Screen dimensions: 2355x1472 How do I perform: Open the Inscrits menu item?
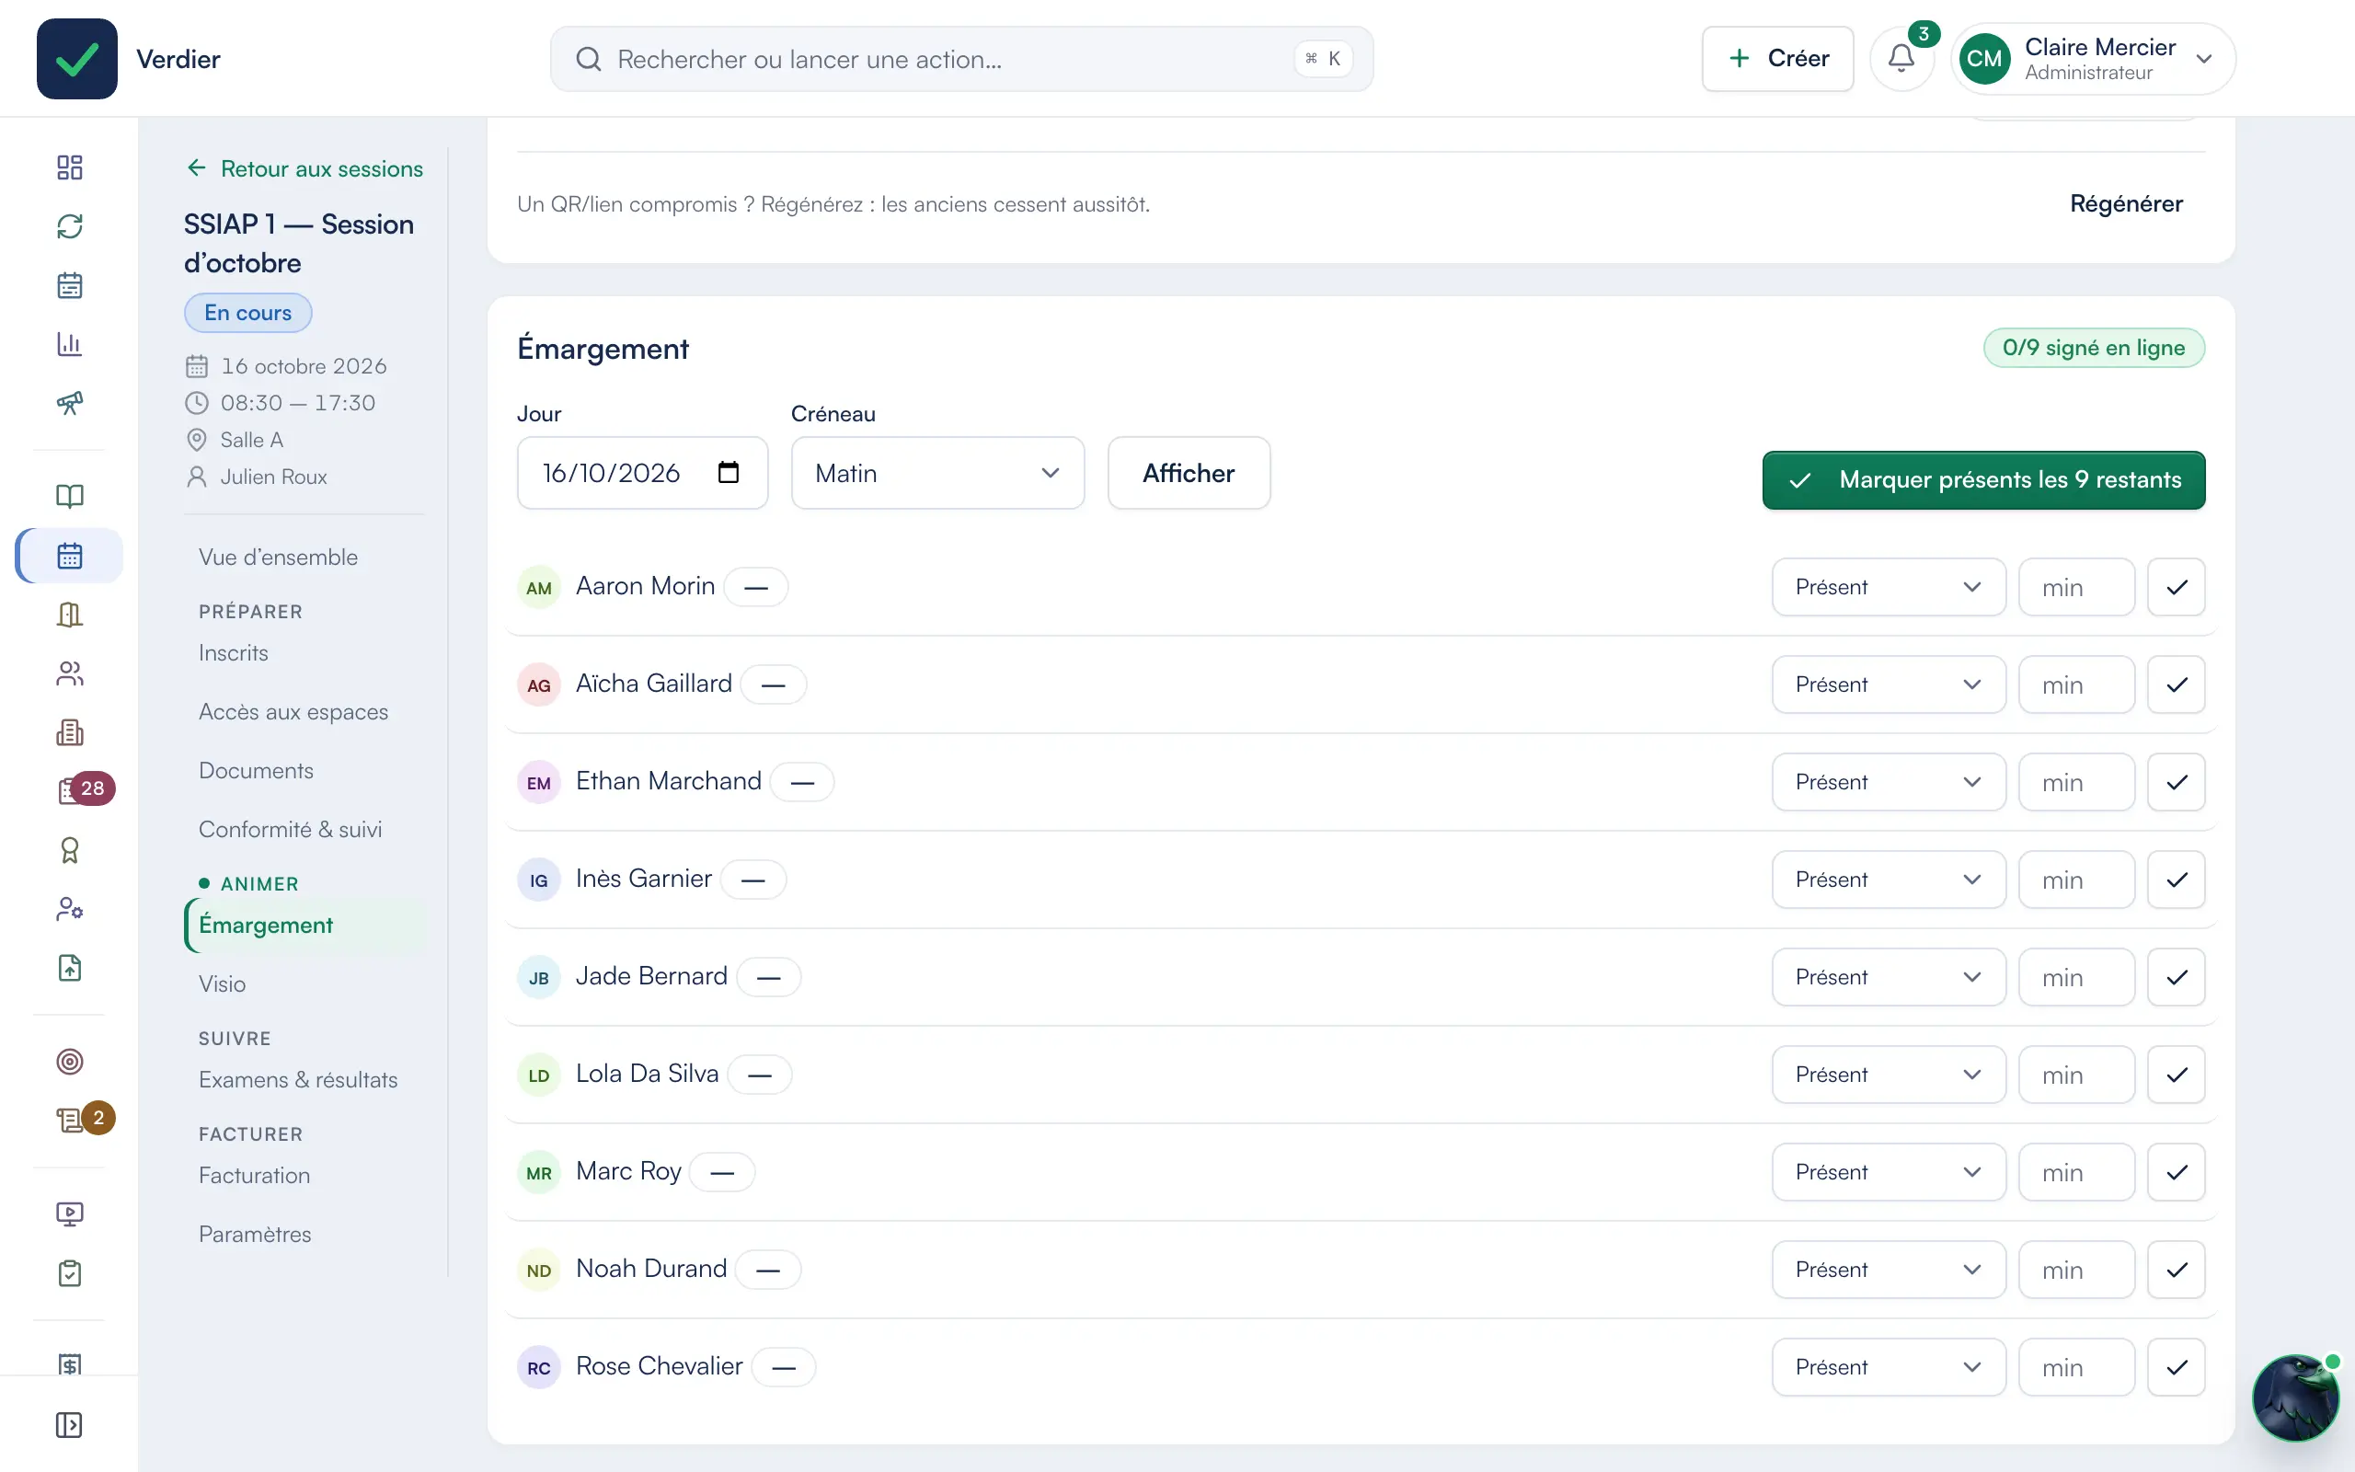tap(234, 652)
